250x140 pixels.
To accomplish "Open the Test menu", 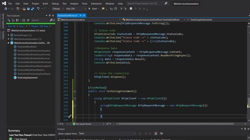I will [64, 3].
